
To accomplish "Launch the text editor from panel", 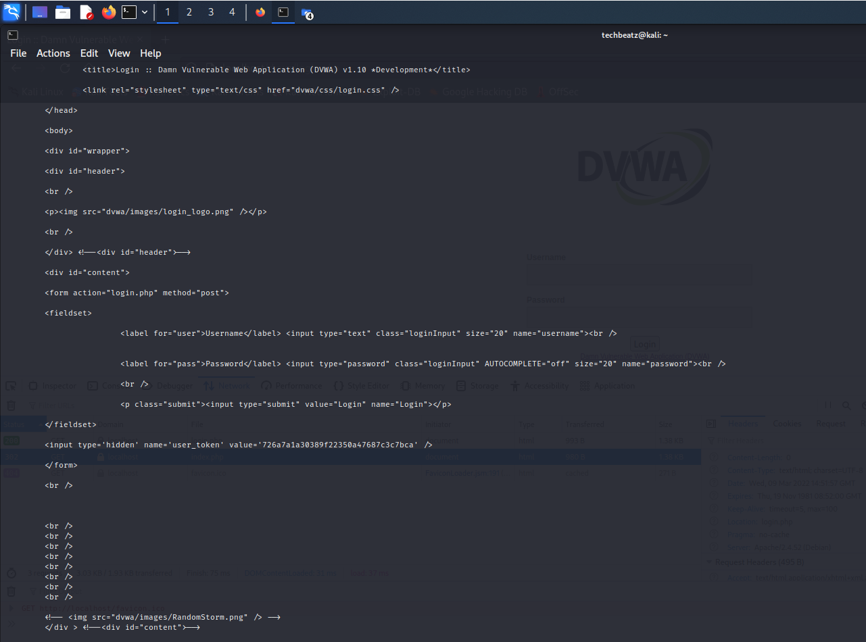I will click(86, 12).
